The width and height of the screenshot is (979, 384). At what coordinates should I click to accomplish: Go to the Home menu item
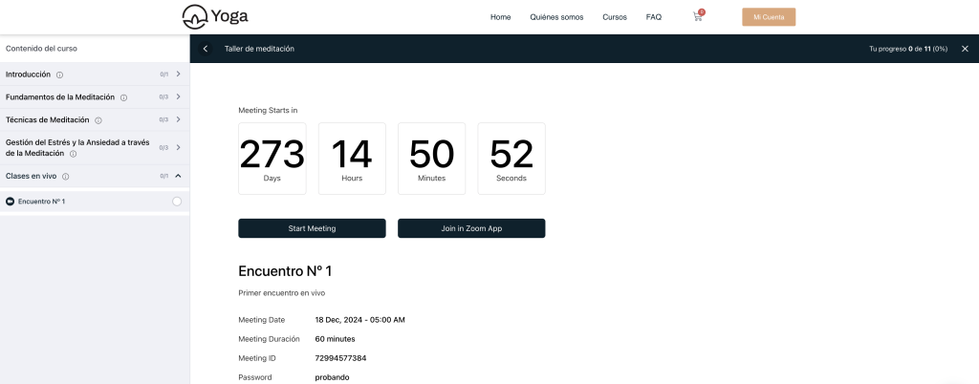(500, 17)
